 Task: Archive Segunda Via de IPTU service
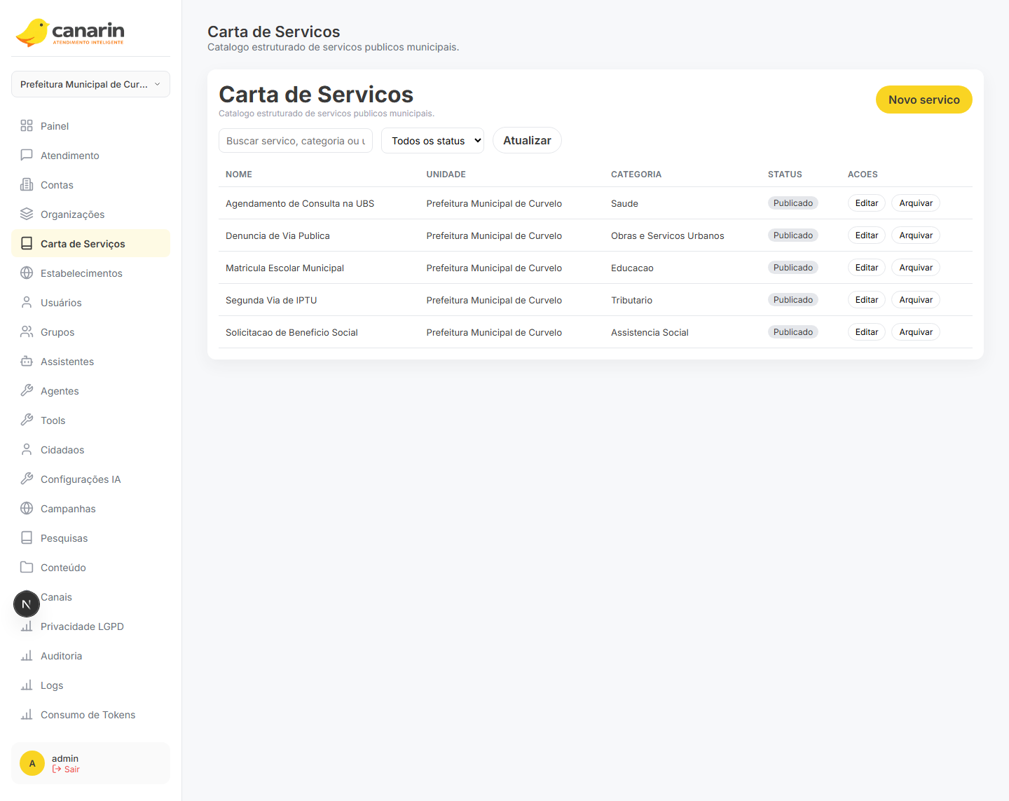point(916,300)
